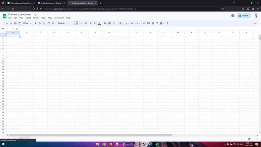Toggle the filter funnel icon

point(157,23)
